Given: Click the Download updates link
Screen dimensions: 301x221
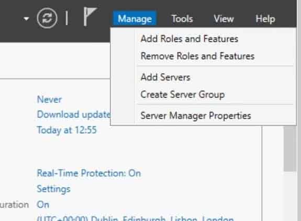Looking at the screenshot, I should [74, 114].
